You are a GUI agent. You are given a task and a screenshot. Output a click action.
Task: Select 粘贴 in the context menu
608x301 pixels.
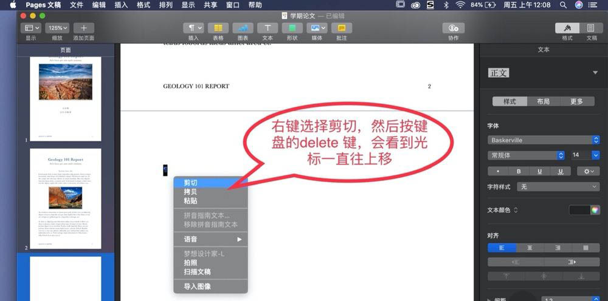[x=210, y=201]
